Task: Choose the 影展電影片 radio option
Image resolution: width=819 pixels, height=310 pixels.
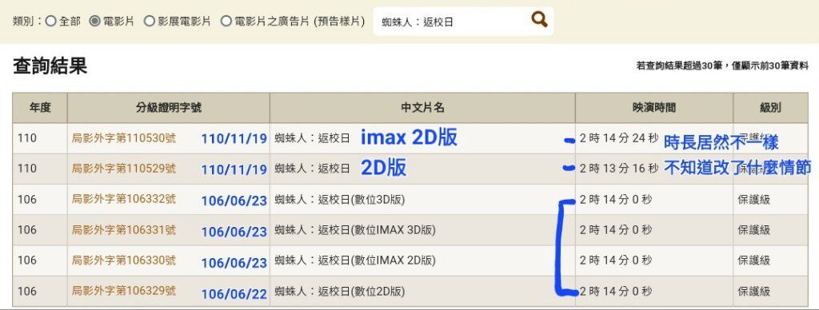Action: coord(149,22)
